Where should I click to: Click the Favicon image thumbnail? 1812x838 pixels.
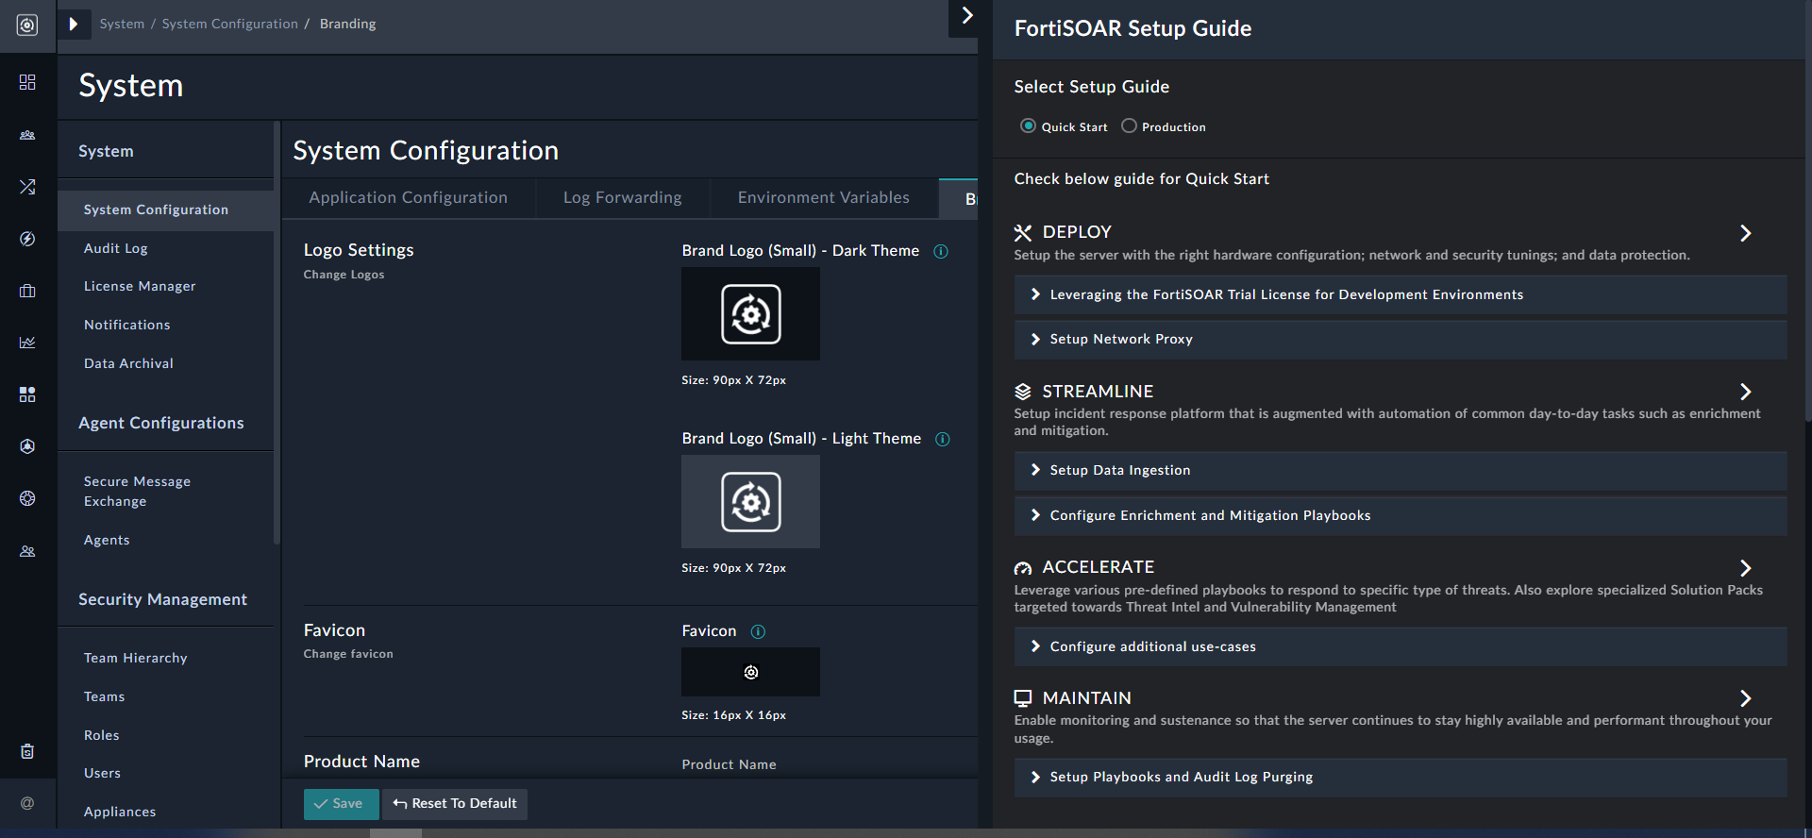pyautogui.click(x=750, y=672)
